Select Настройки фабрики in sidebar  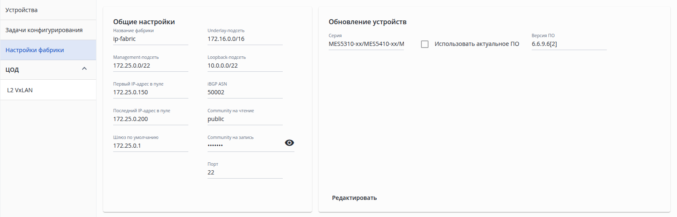[35, 50]
